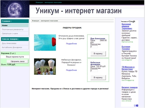This screenshot has width=145, height=108.
Task: Add Небесные фонарики to cart
Action: [x=98, y=77]
